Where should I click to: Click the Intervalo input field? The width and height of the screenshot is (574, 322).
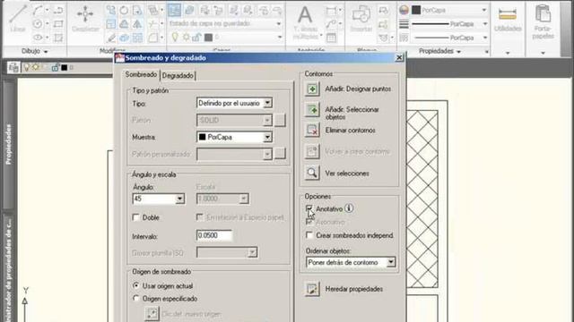(x=214, y=235)
